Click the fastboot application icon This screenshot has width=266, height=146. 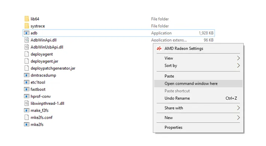click(27, 89)
